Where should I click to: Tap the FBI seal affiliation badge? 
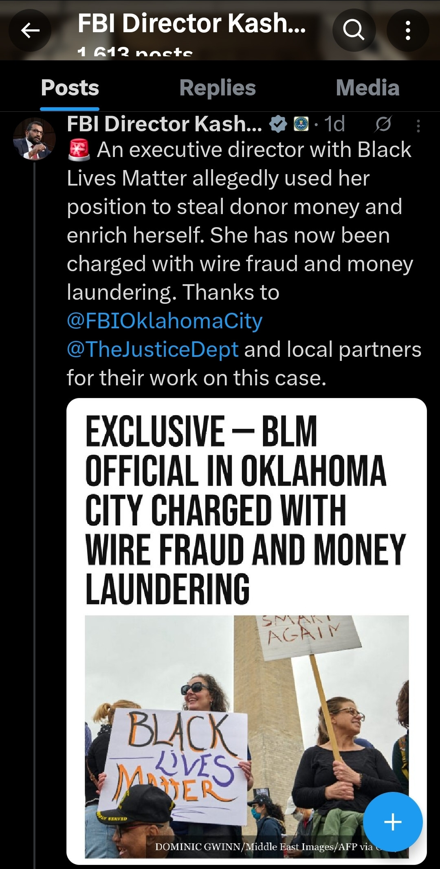[x=301, y=124]
